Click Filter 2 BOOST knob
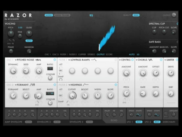The image size is (182, 137). coord(85,96)
